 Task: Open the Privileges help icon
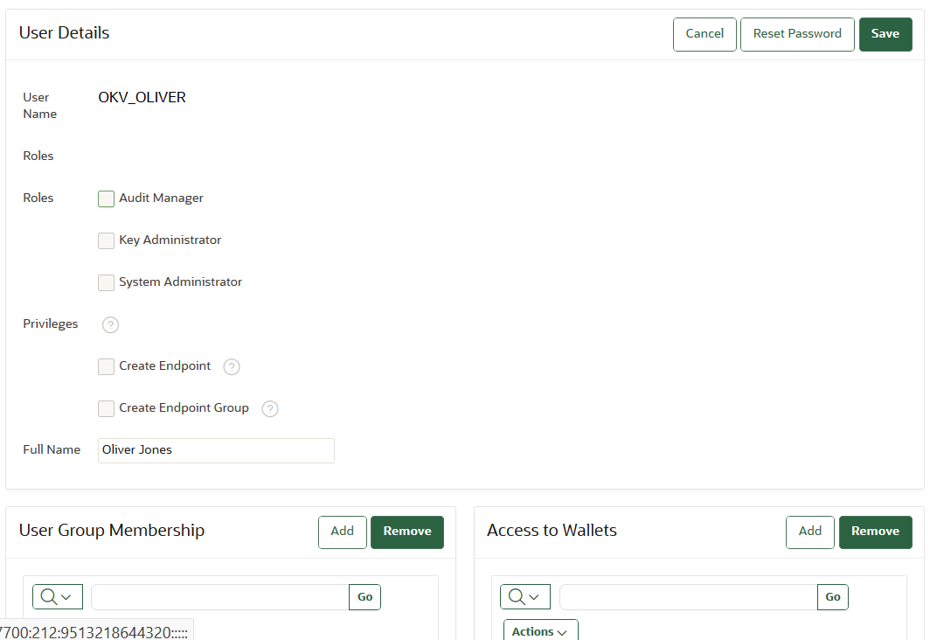coord(110,325)
